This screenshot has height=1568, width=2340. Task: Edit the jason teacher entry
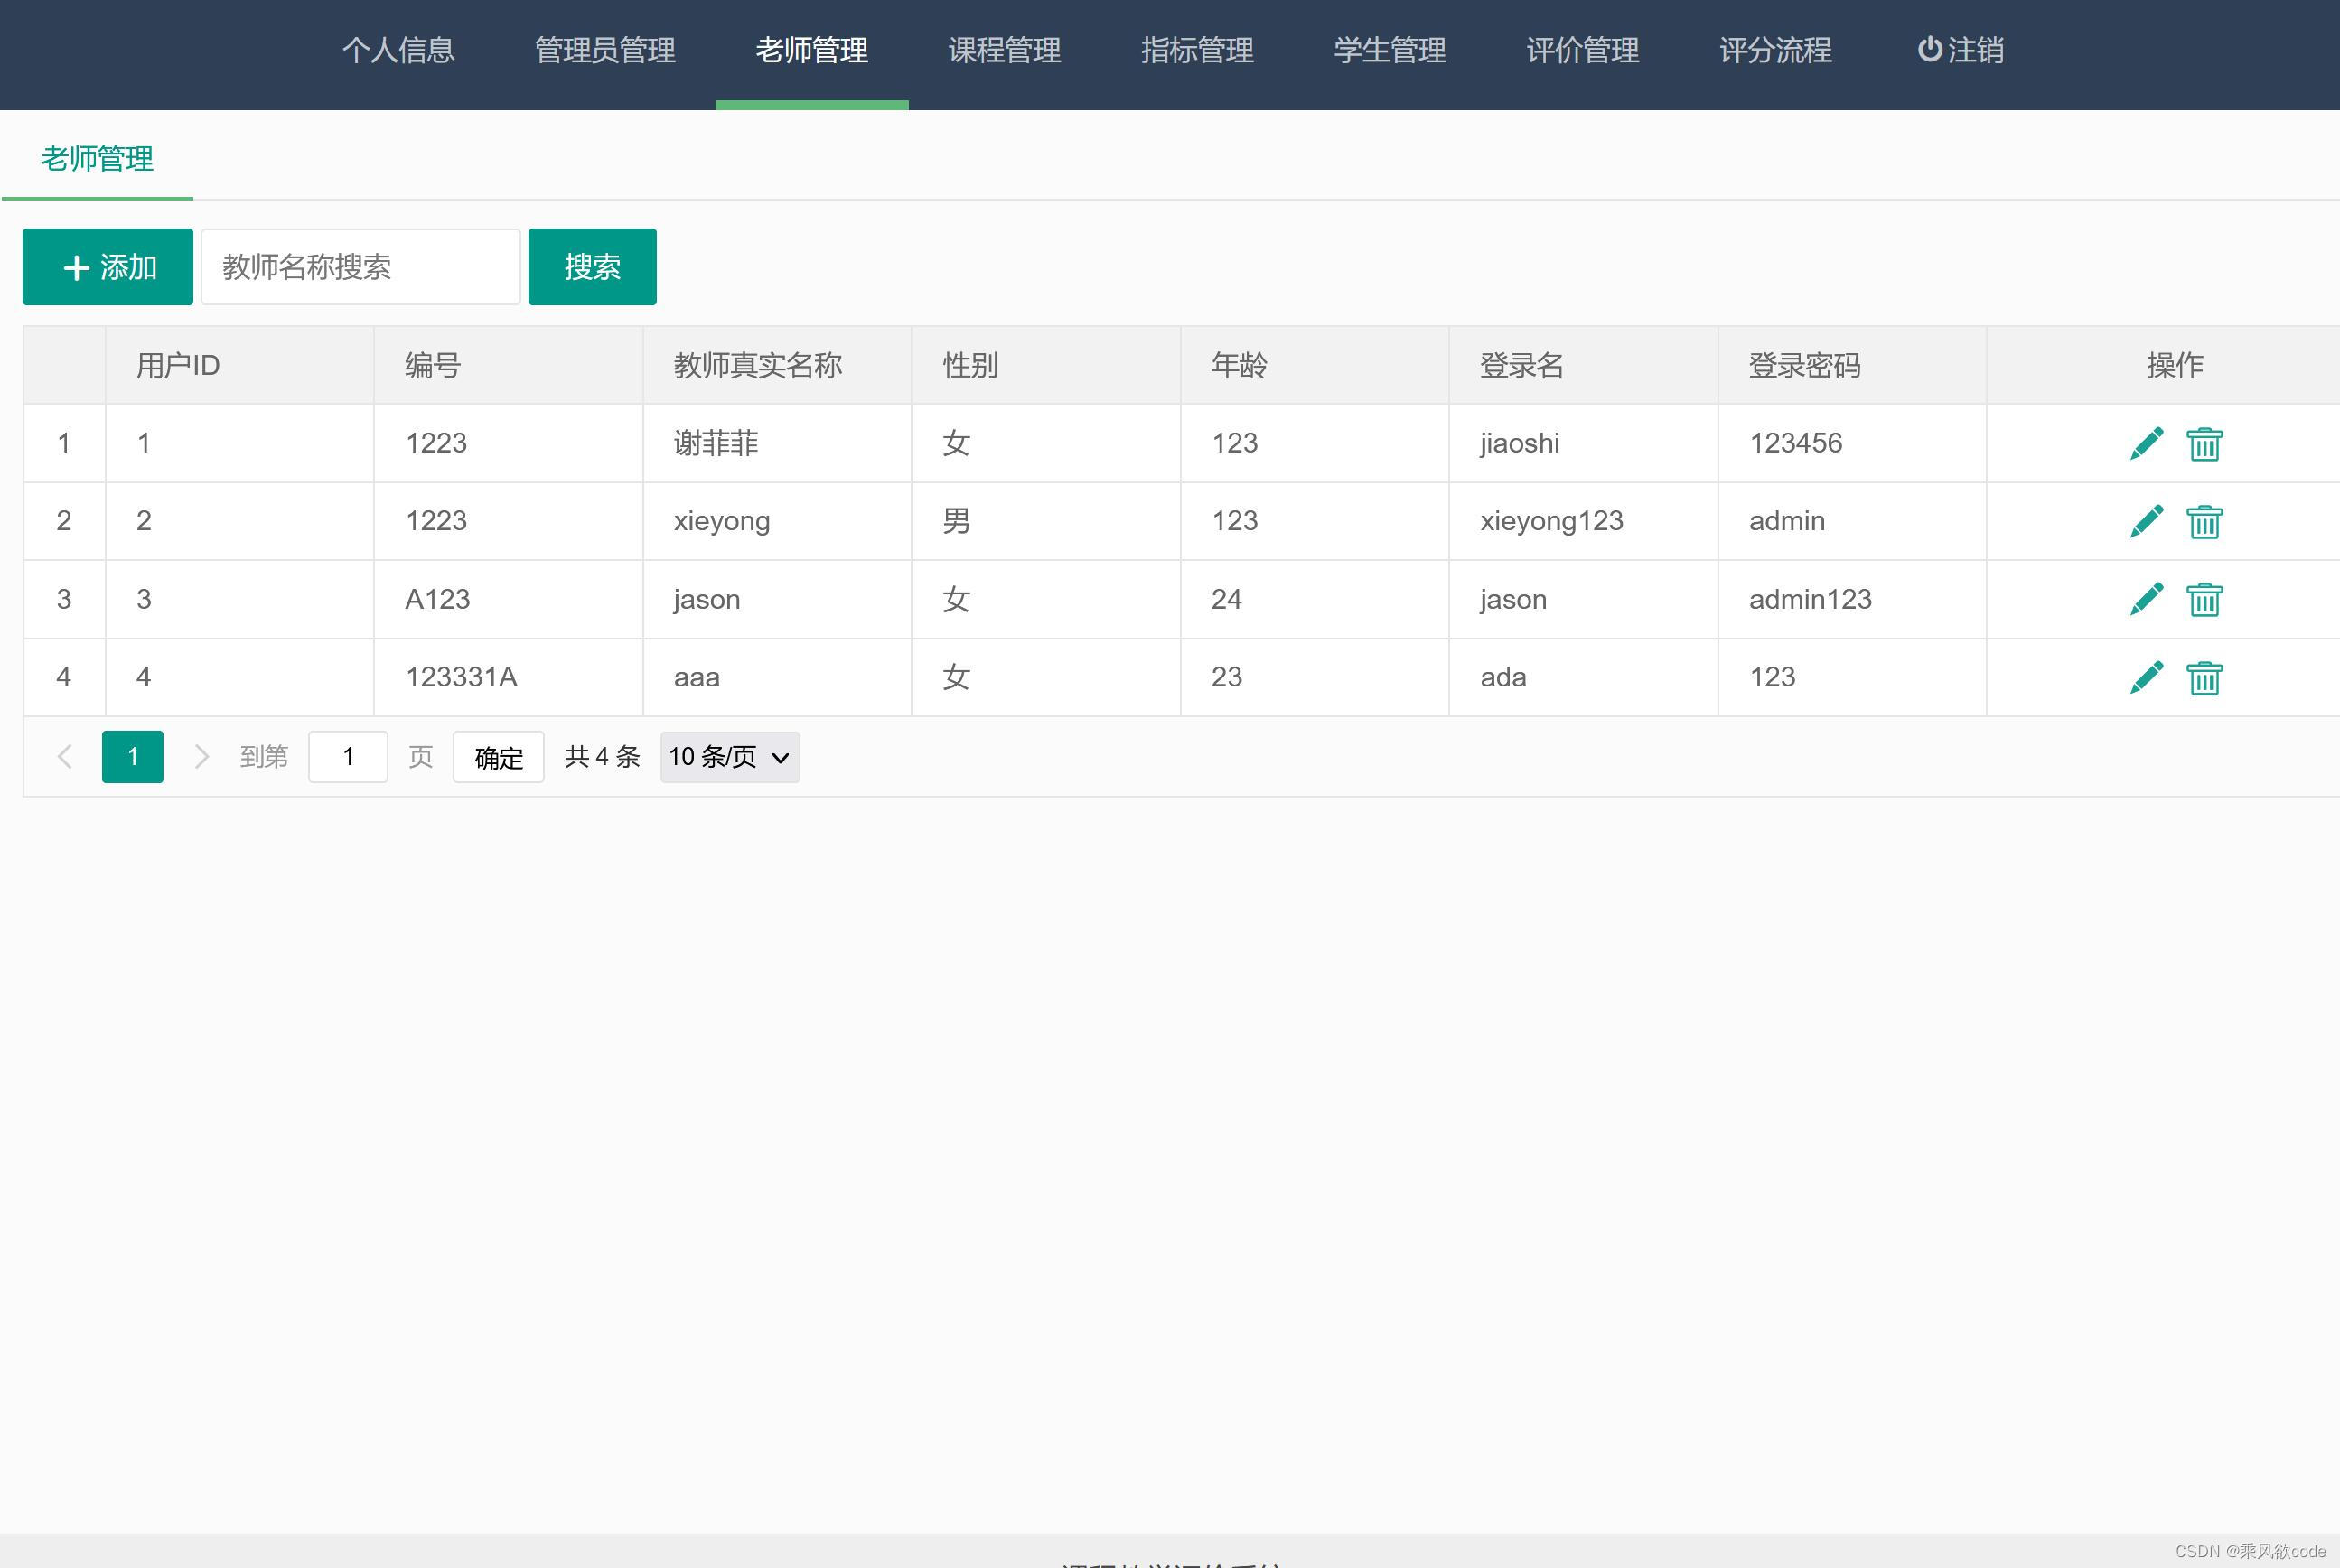(2146, 599)
